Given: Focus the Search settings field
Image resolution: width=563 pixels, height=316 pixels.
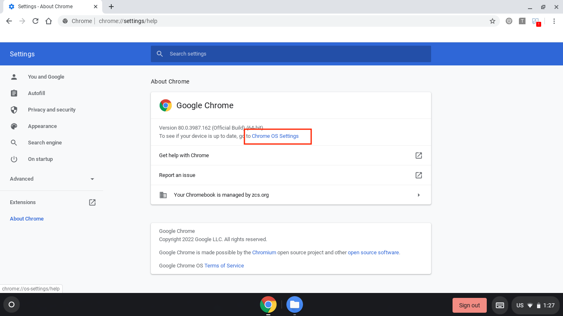Looking at the screenshot, I should click(x=291, y=54).
